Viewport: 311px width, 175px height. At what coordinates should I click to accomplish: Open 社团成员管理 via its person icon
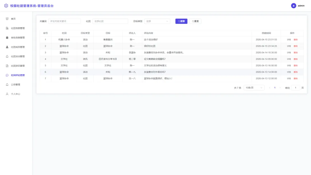(x=7, y=47)
